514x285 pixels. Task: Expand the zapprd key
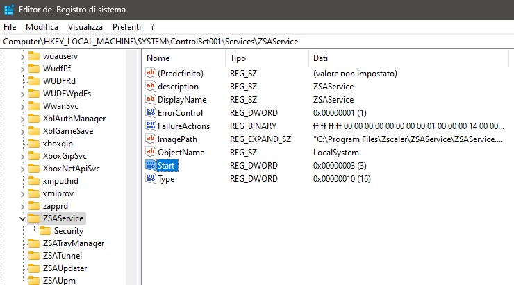(x=22, y=206)
